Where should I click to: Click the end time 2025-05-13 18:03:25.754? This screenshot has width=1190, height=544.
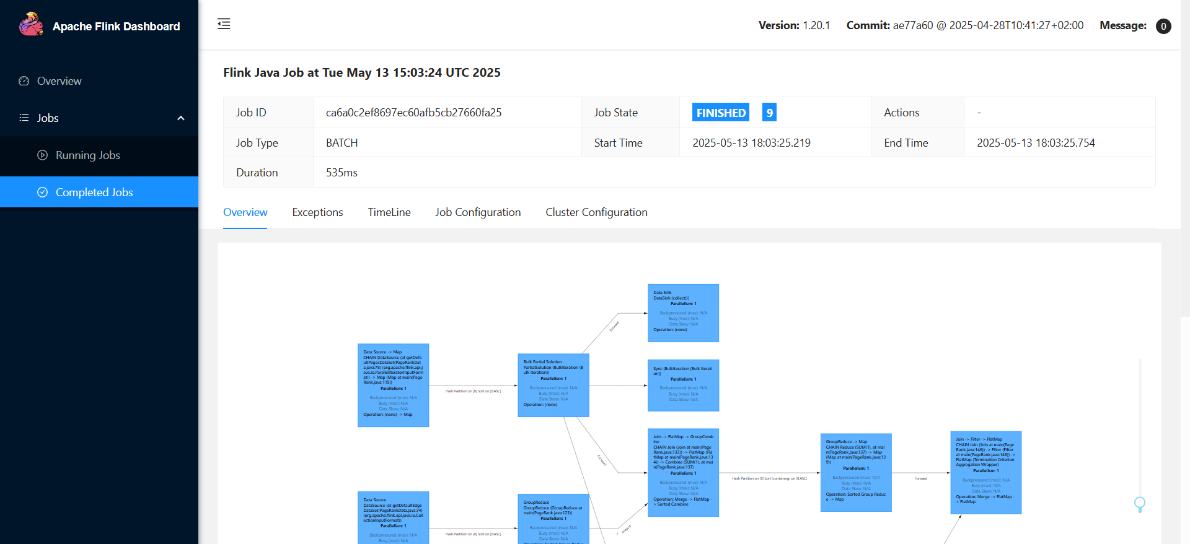[x=1036, y=143]
